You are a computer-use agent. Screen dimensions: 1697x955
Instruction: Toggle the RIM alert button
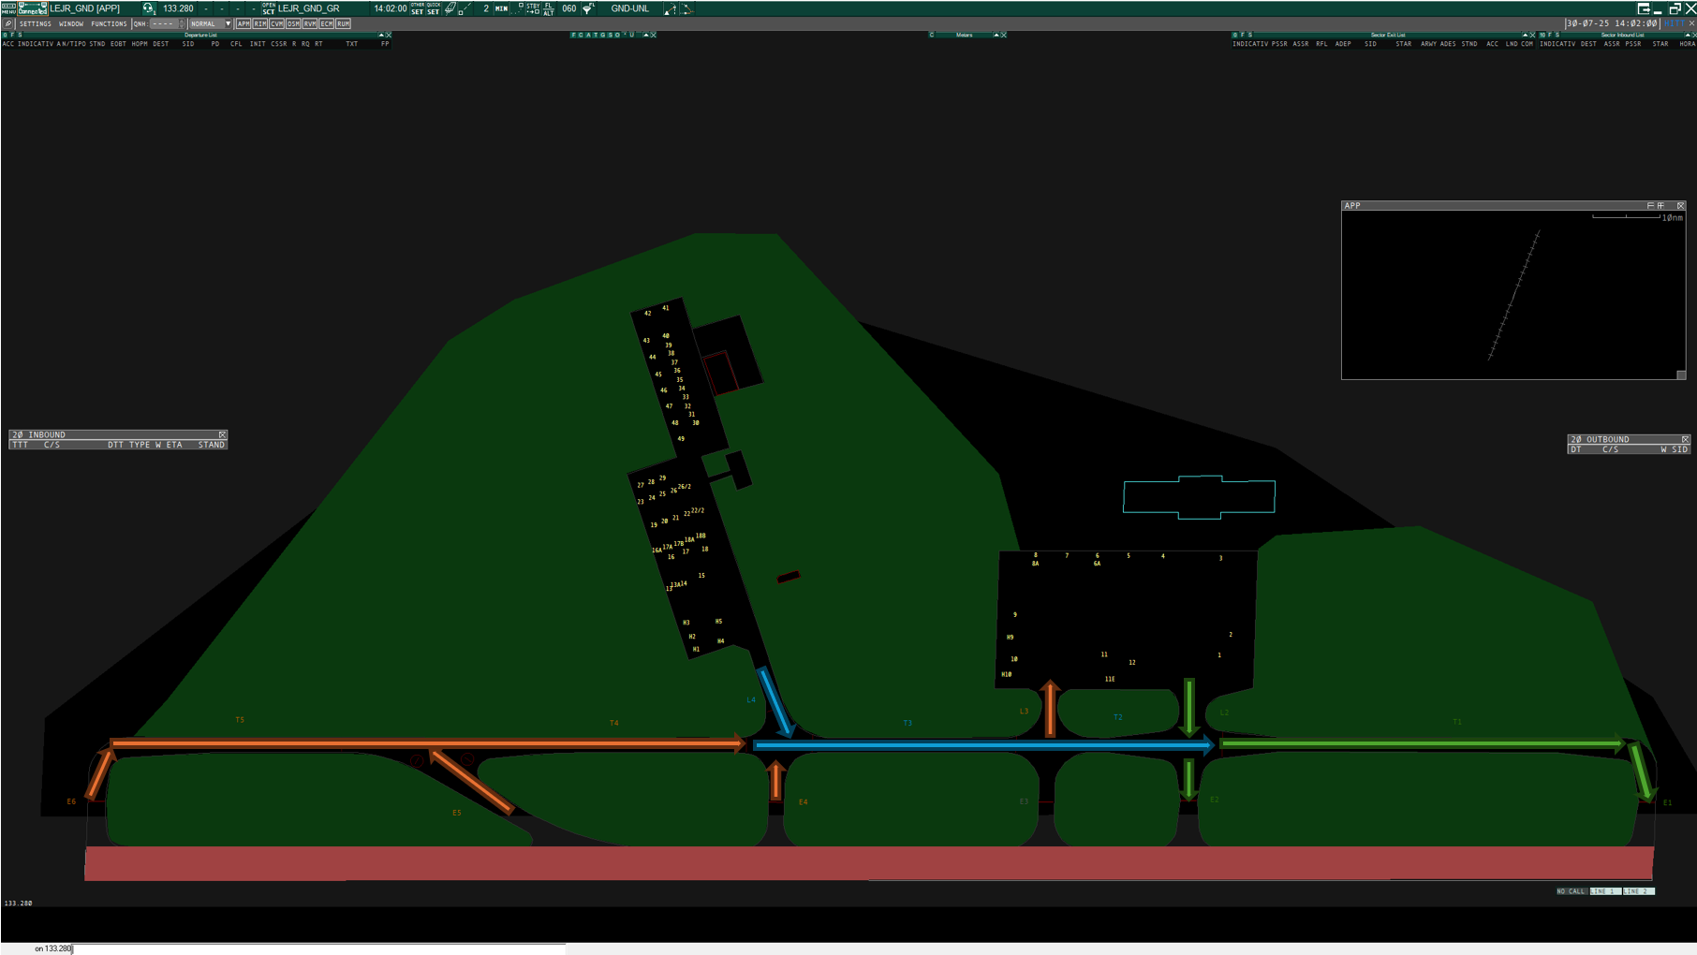click(x=260, y=23)
